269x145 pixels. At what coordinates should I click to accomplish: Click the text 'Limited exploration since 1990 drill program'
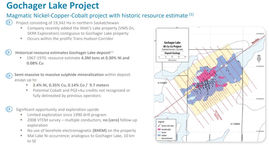67,115
